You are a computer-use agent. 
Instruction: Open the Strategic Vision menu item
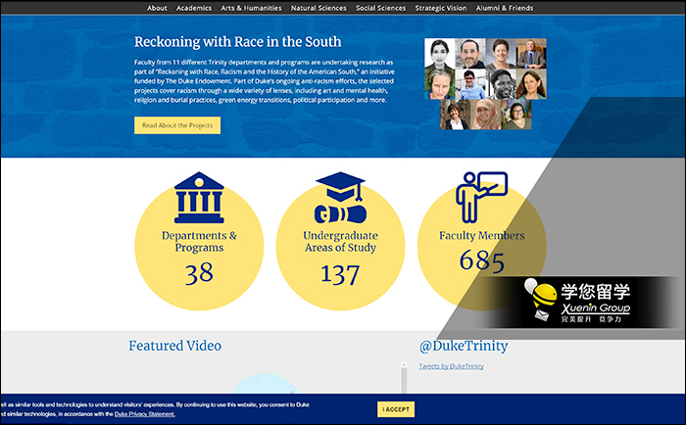click(441, 8)
